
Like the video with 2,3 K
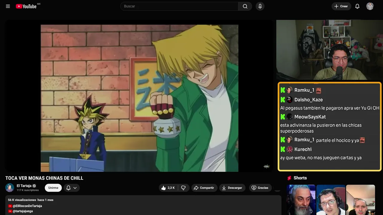[x=168, y=188]
